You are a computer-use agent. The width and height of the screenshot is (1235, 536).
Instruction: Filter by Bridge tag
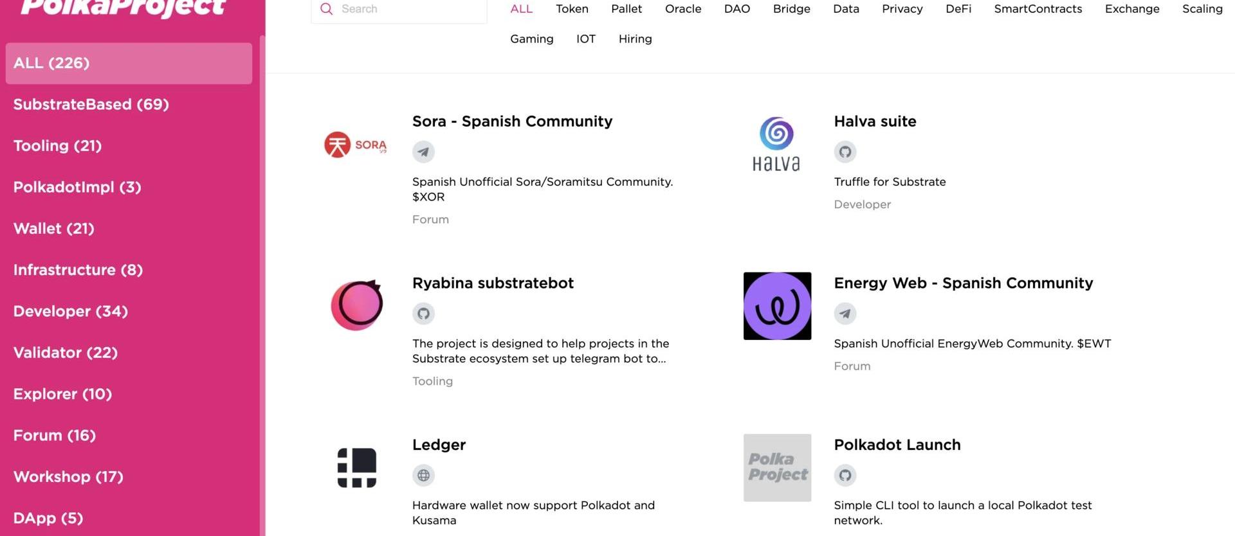click(792, 9)
